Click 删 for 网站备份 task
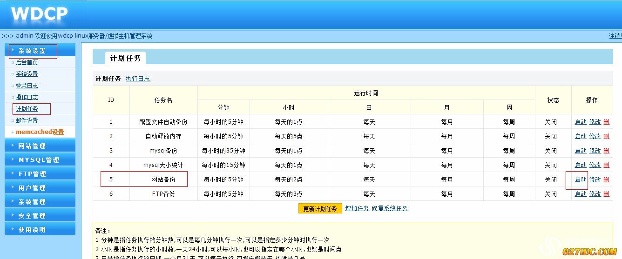 pos(606,179)
